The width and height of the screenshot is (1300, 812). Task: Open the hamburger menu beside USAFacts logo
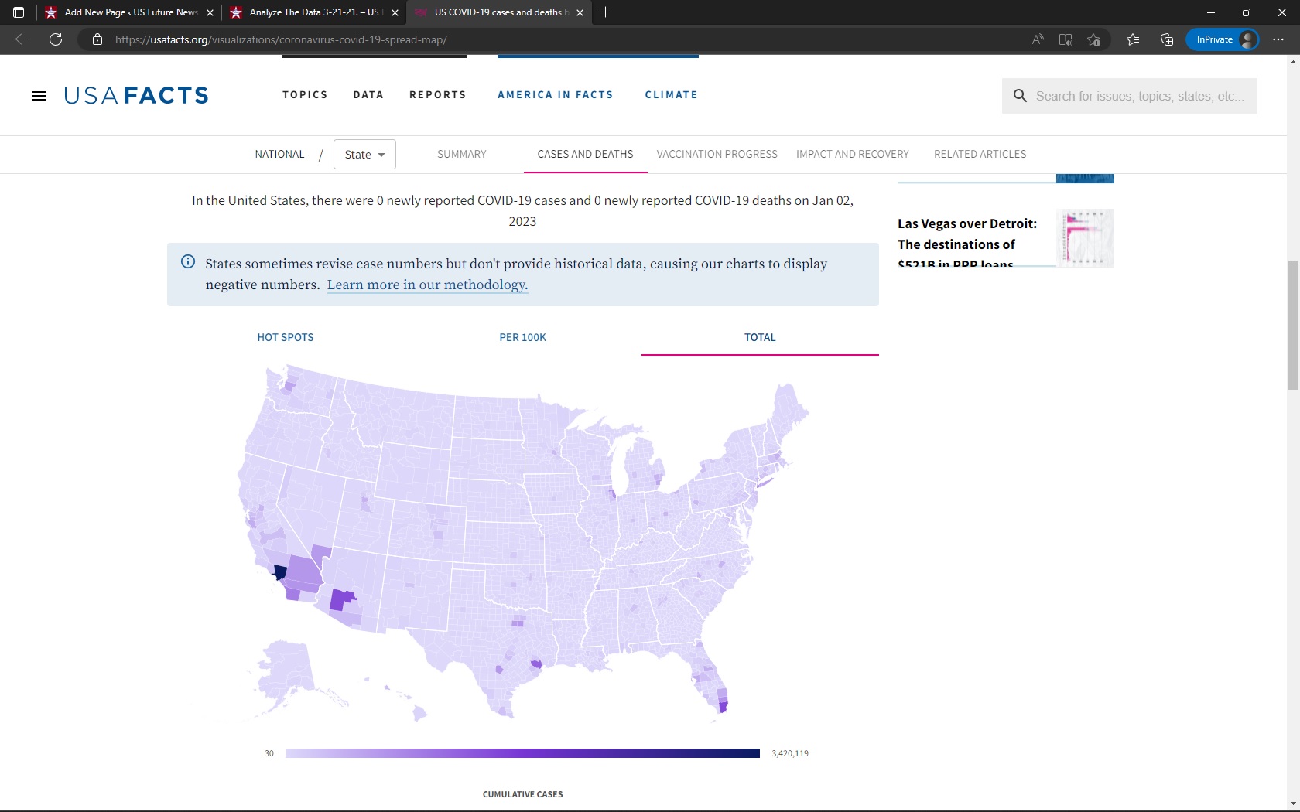point(38,96)
